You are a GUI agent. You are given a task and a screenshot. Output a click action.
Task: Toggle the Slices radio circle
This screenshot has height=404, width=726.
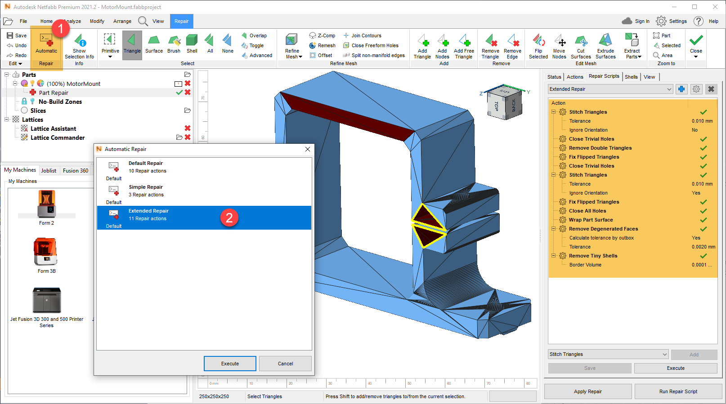click(x=24, y=111)
